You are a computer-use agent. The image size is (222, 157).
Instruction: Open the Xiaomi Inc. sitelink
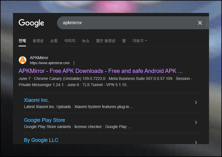tap(36, 100)
